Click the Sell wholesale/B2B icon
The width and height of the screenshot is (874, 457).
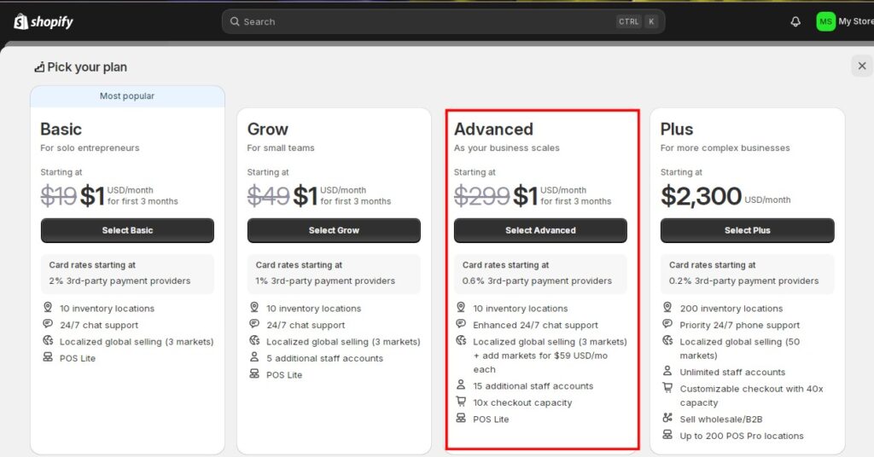[667, 418]
